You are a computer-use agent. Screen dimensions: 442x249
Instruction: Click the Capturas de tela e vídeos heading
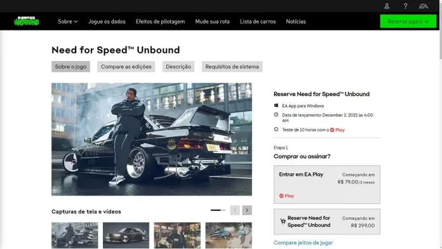(86, 212)
